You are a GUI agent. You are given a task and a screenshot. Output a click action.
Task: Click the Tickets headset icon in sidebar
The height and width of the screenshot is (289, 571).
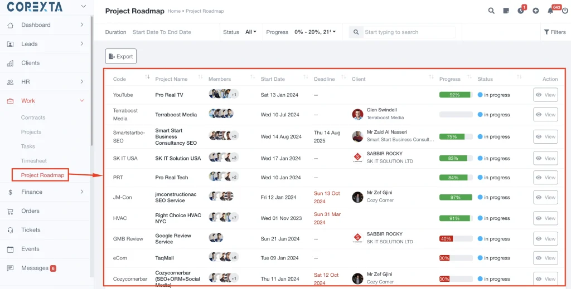coord(10,230)
